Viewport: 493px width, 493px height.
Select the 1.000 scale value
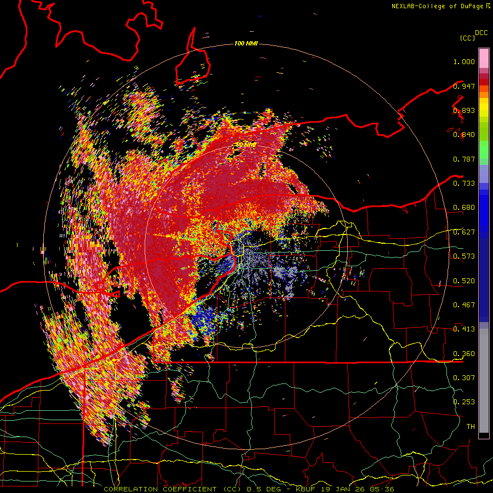click(464, 61)
